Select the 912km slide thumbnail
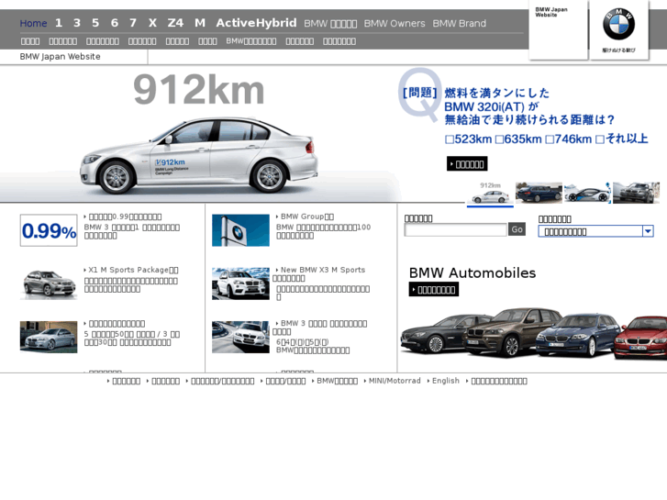Image resolution: width=667 pixels, height=500 pixels. (490, 194)
